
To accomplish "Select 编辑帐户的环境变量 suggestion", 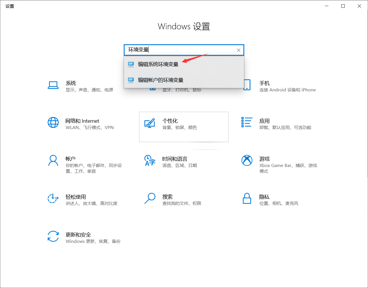I will (184, 80).
